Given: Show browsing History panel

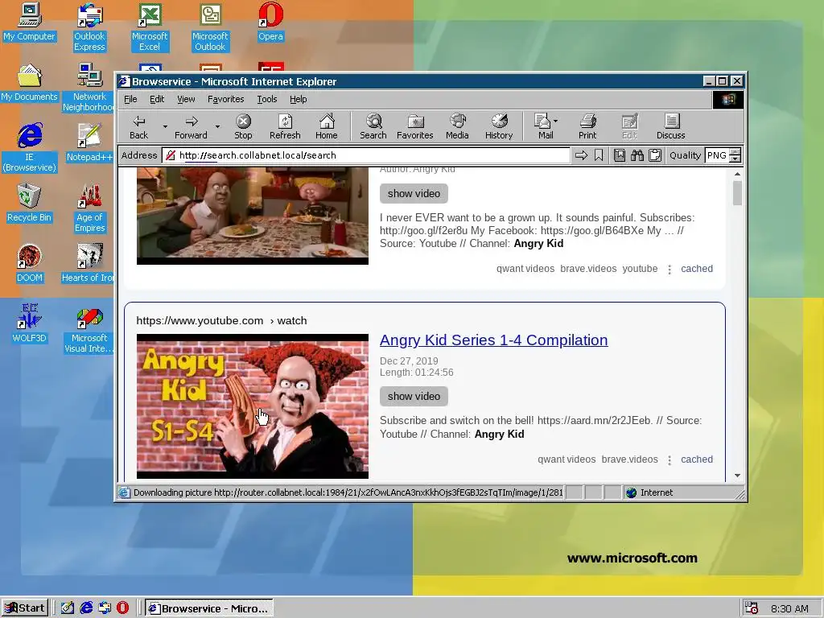Looking at the screenshot, I should click(499, 127).
